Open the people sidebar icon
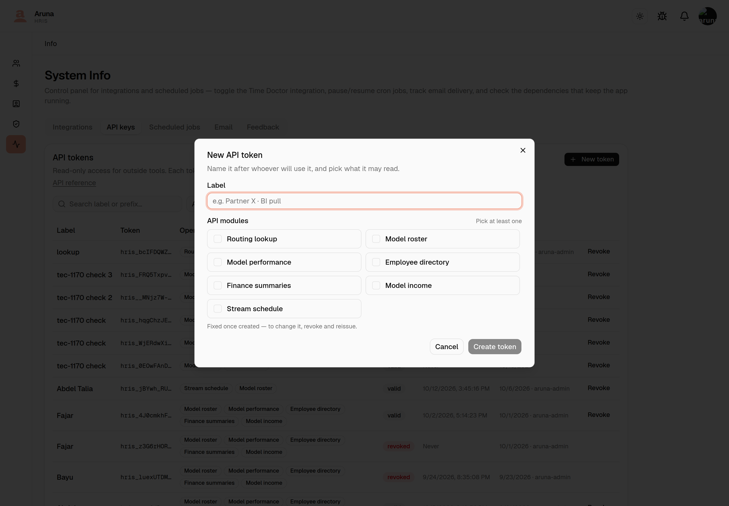This screenshot has width=729, height=506. (x=16, y=64)
